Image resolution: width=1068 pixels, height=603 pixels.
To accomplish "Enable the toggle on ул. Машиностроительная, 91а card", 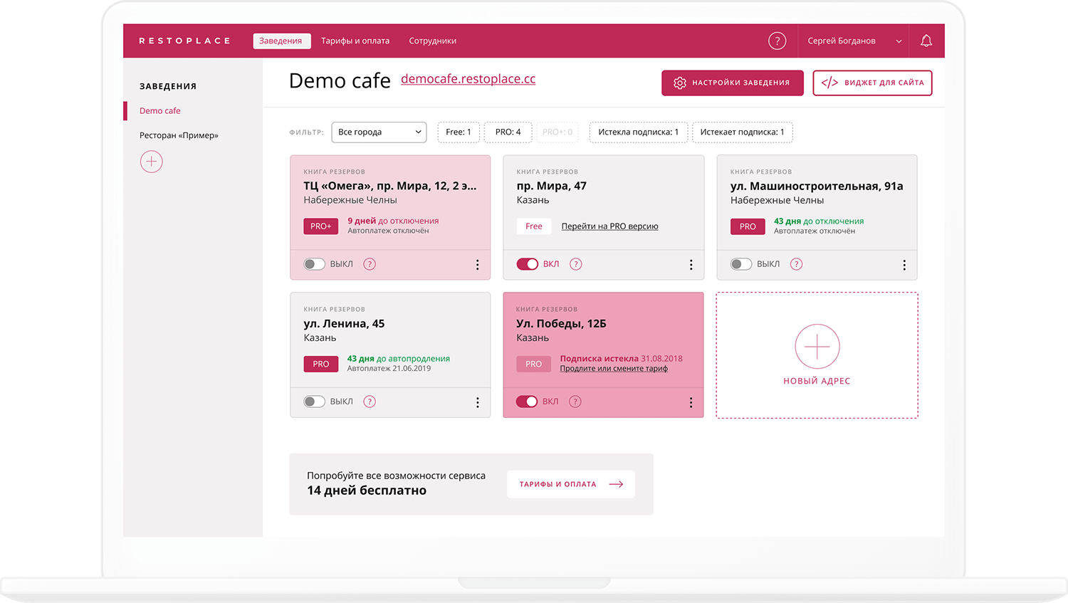I will click(741, 264).
